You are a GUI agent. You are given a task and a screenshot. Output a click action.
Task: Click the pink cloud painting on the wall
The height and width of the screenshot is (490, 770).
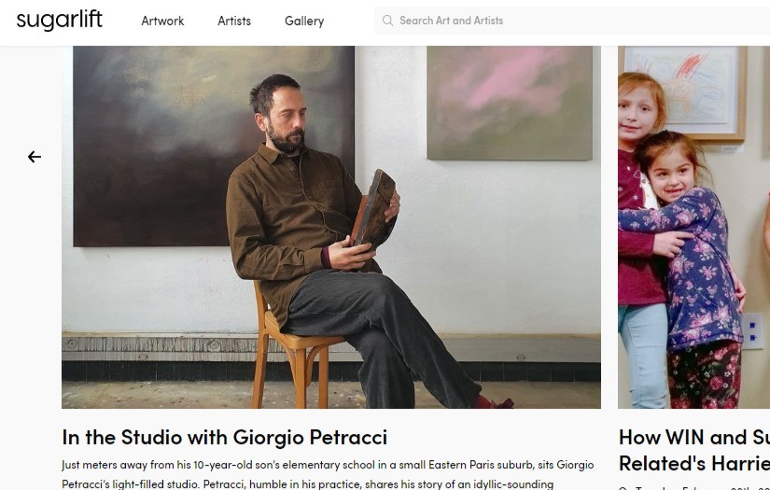[x=510, y=103]
